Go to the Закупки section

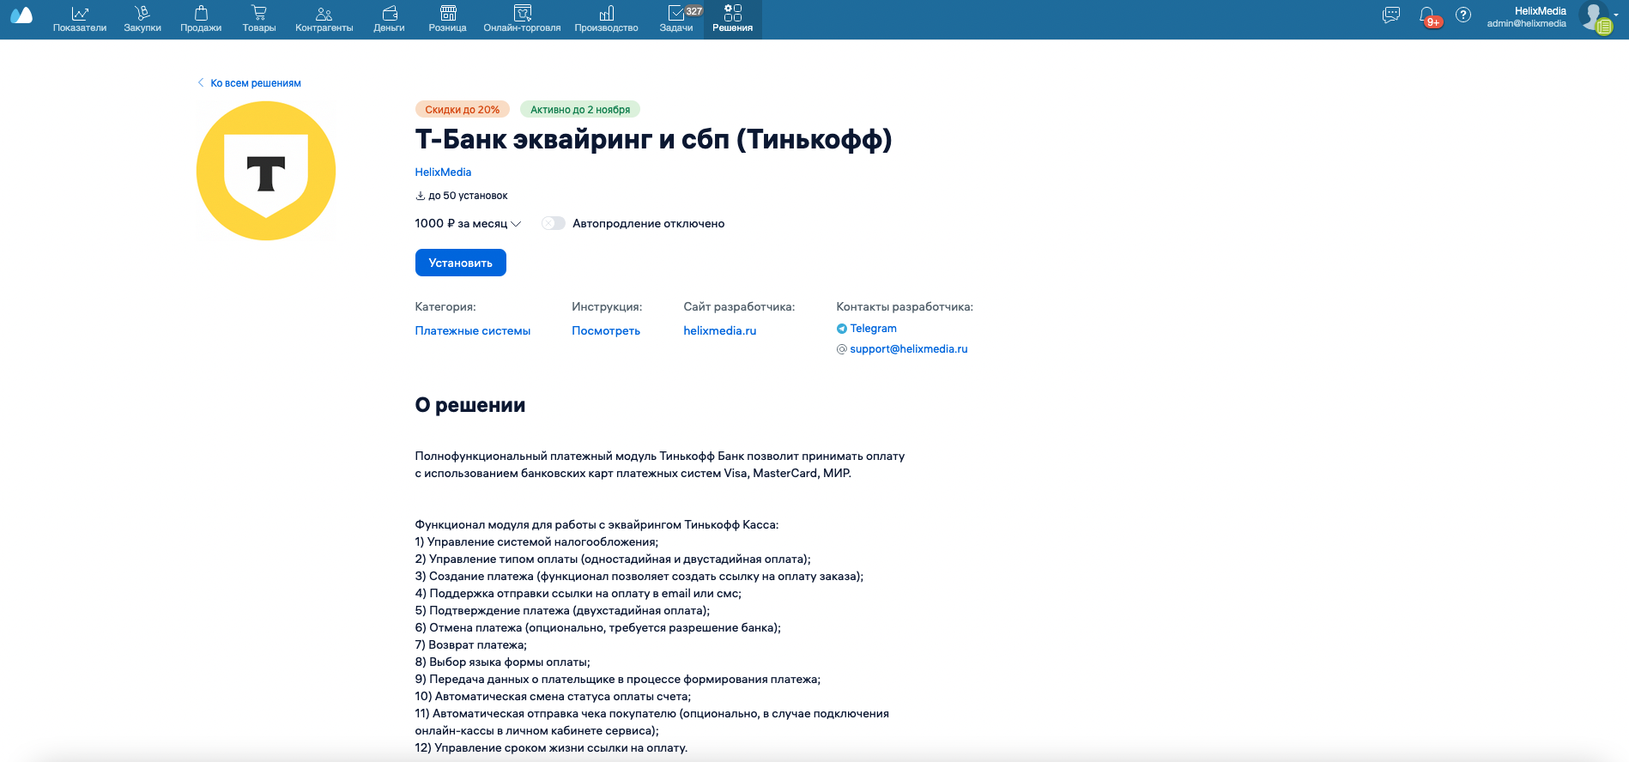point(142,19)
